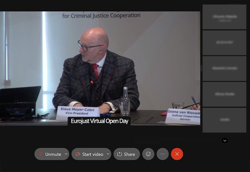Select the first participant tile

tap(224, 17)
